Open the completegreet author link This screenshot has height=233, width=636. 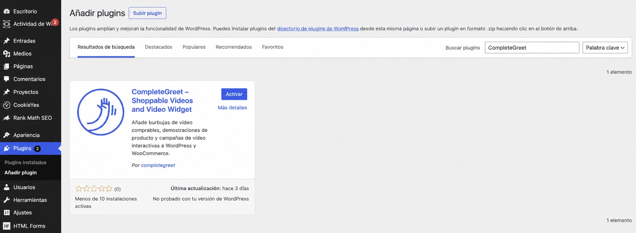[x=158, y=165]
